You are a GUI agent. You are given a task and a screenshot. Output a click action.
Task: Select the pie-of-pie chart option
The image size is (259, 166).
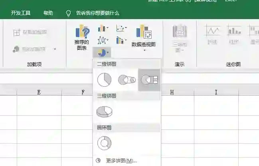click(127, 80)
